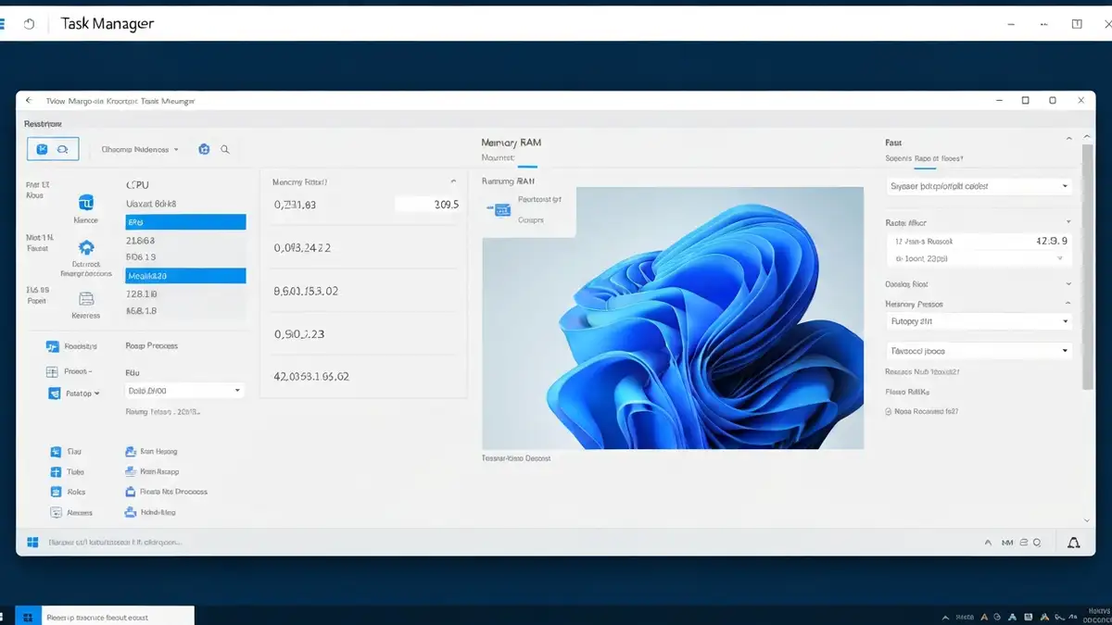1112x625 pixels.
Task: Click the icon next to Rolcs
Action: coord(55,492)
